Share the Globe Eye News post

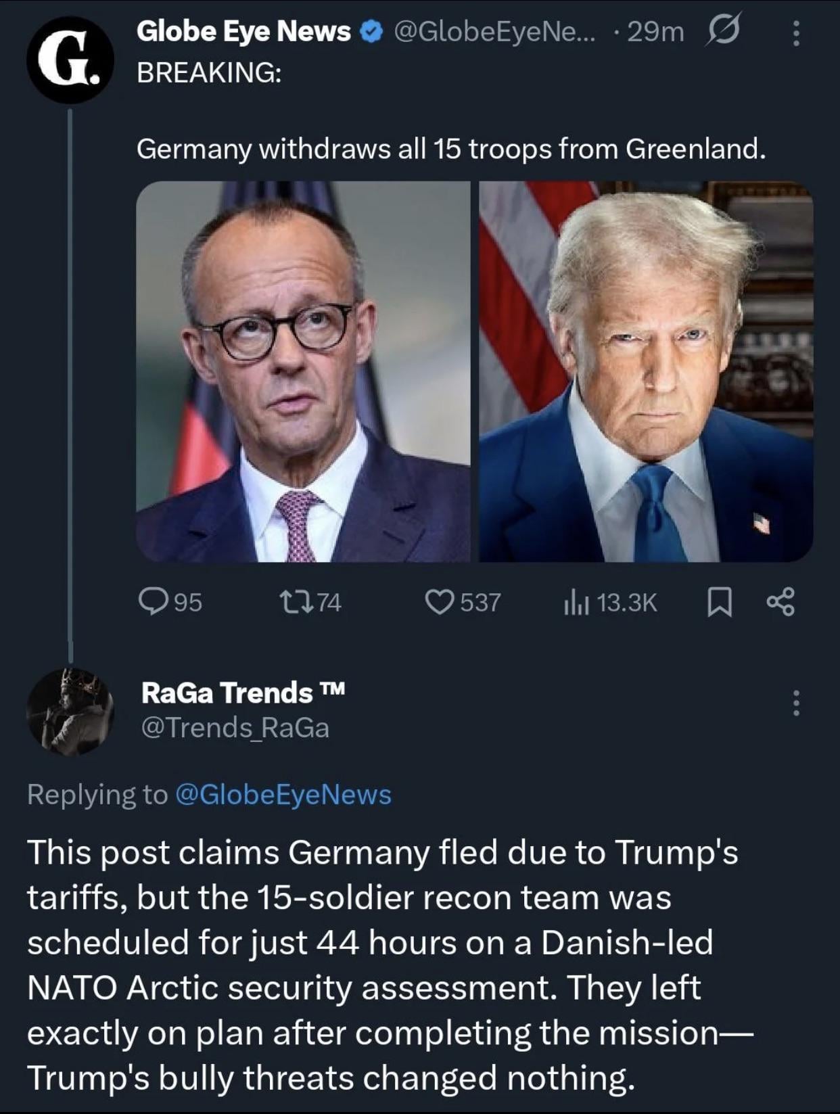pyautogui.click(x=780, y=602)
